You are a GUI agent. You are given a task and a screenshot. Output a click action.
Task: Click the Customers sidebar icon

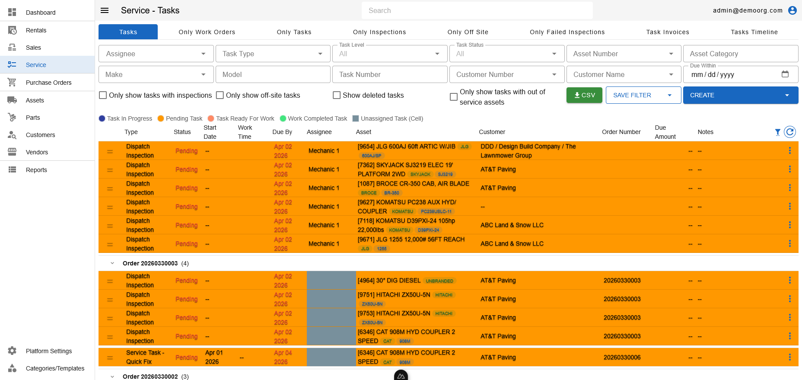12,135
